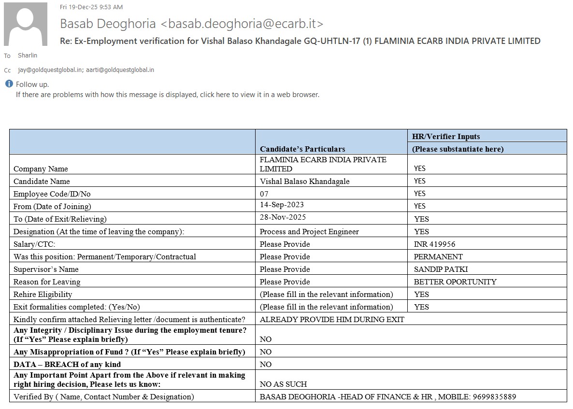Open message in web browser via info bar
573x409 pixels.
167,95
